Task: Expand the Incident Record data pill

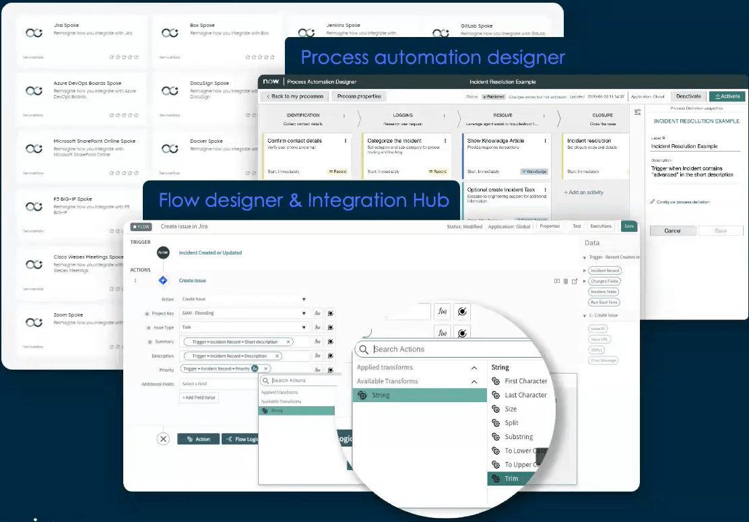Action: pos(584,270)
